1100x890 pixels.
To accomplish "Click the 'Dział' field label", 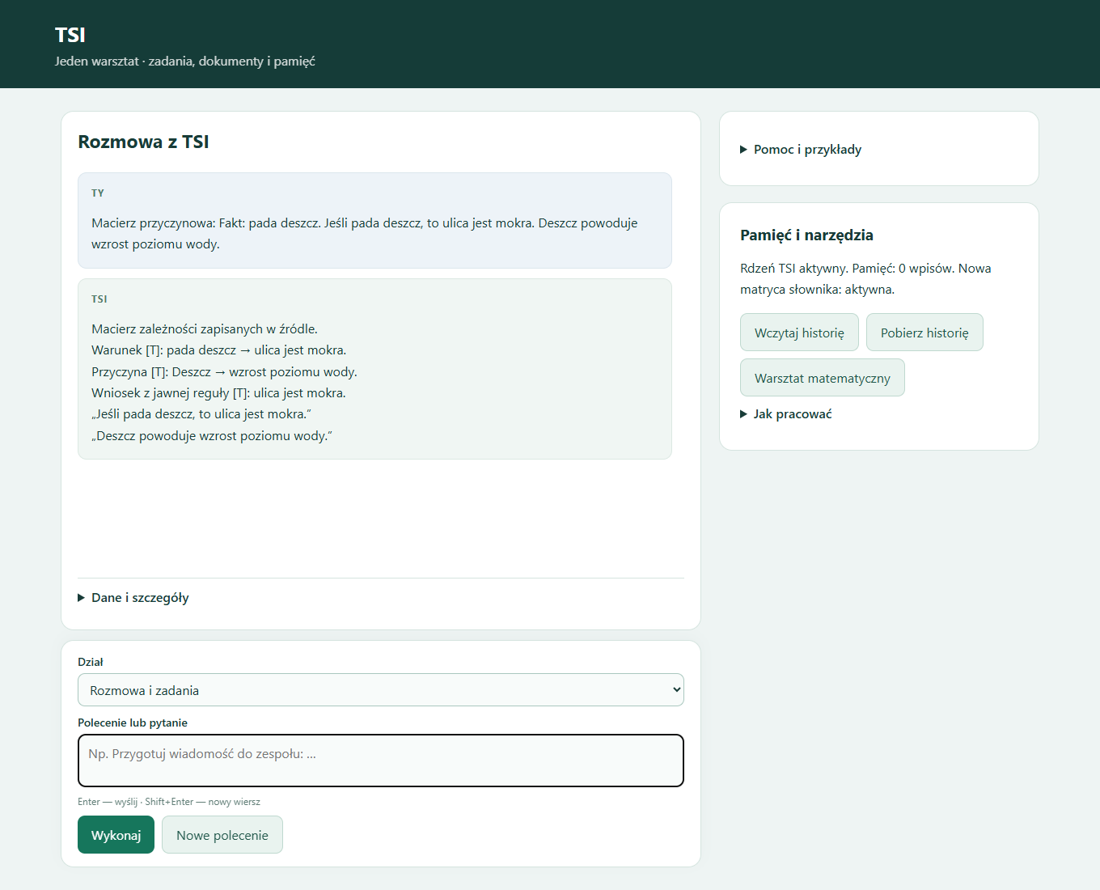I will tap(91, 662).
